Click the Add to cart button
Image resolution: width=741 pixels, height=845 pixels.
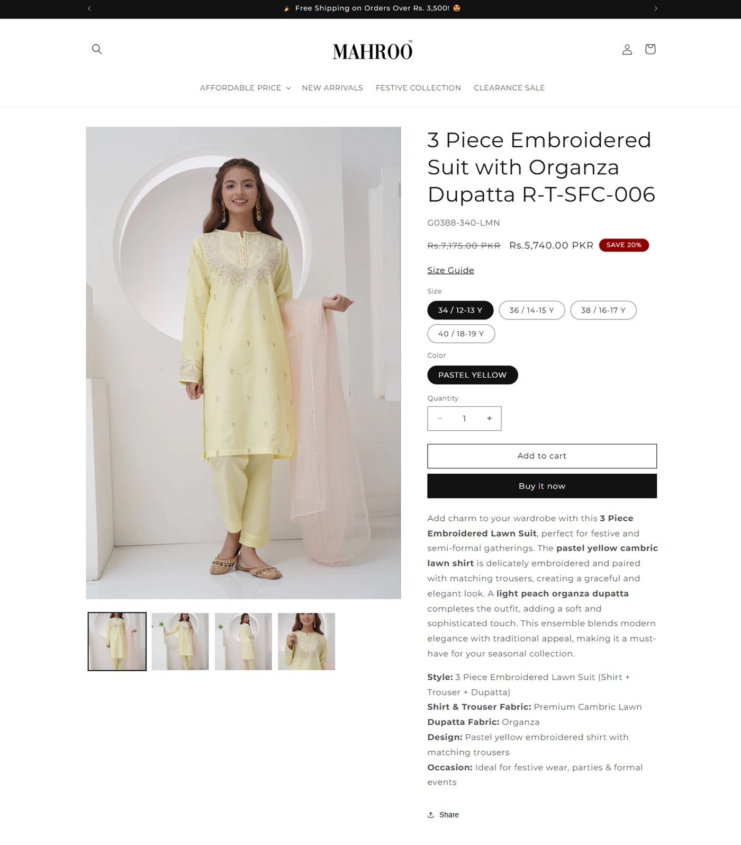pos(542,456)
